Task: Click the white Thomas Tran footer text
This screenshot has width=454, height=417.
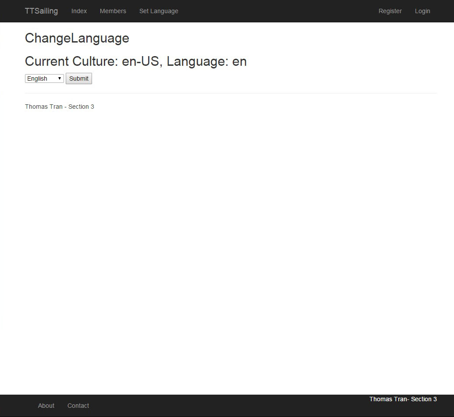Action: pyautogui.click(x=403, y=399)
